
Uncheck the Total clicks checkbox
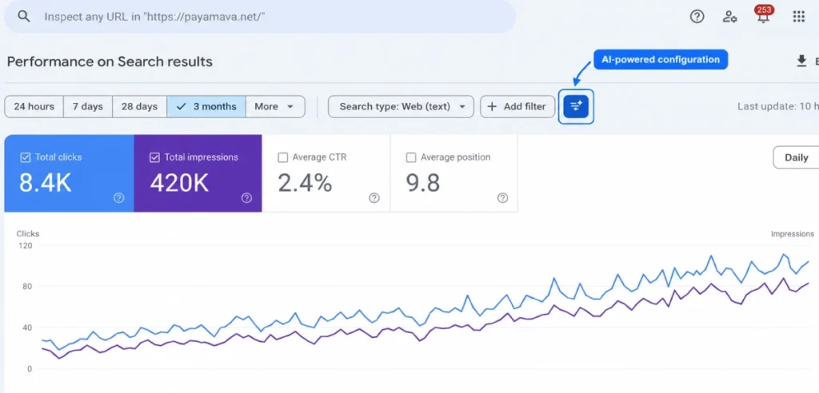tap(25, 157)
